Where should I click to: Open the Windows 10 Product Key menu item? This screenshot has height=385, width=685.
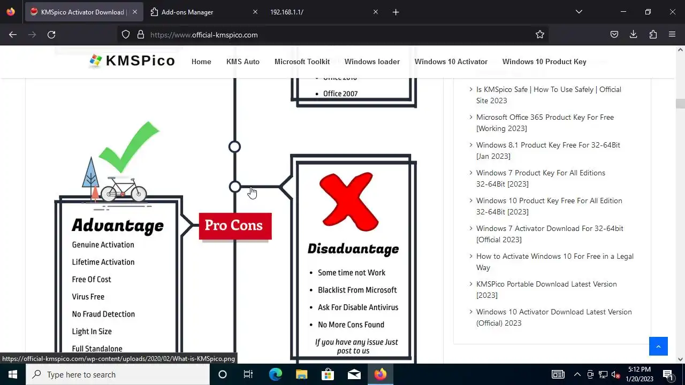click(544, 61)
